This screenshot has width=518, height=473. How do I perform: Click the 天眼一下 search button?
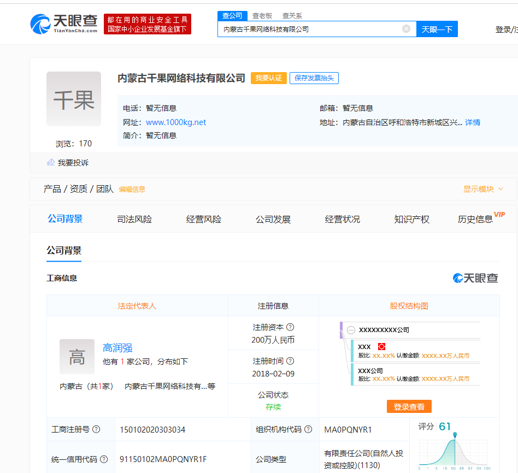click(437, 29)
